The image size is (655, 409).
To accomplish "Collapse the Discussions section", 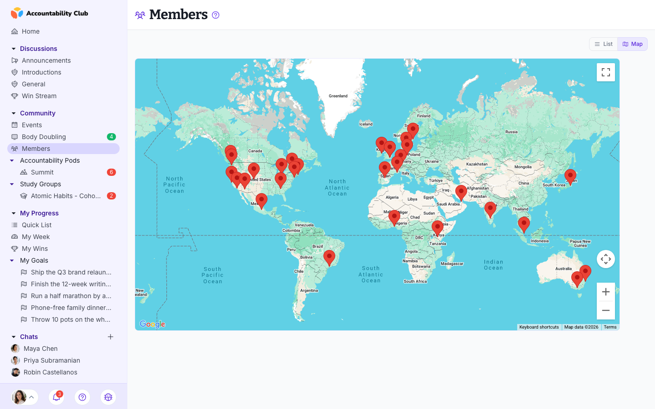I will point(14,49).
